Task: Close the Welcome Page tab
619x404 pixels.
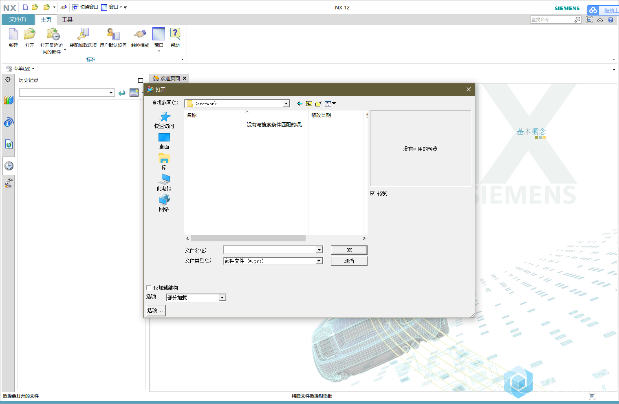Action: click(185, 78)
